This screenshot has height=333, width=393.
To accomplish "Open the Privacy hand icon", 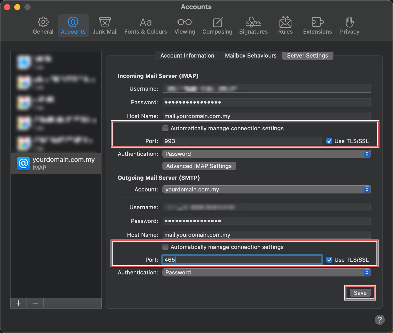I will pos(349,22).
